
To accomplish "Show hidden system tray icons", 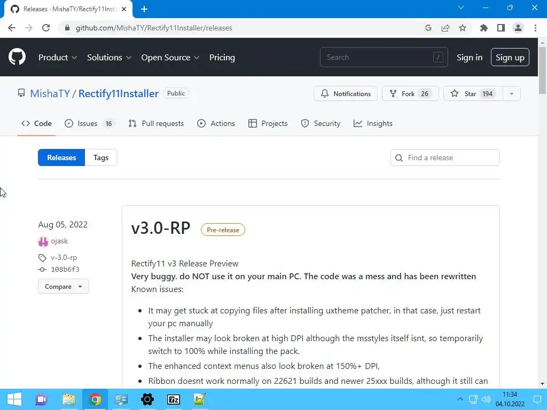I will pyautogui.click(x=460, y=399).
